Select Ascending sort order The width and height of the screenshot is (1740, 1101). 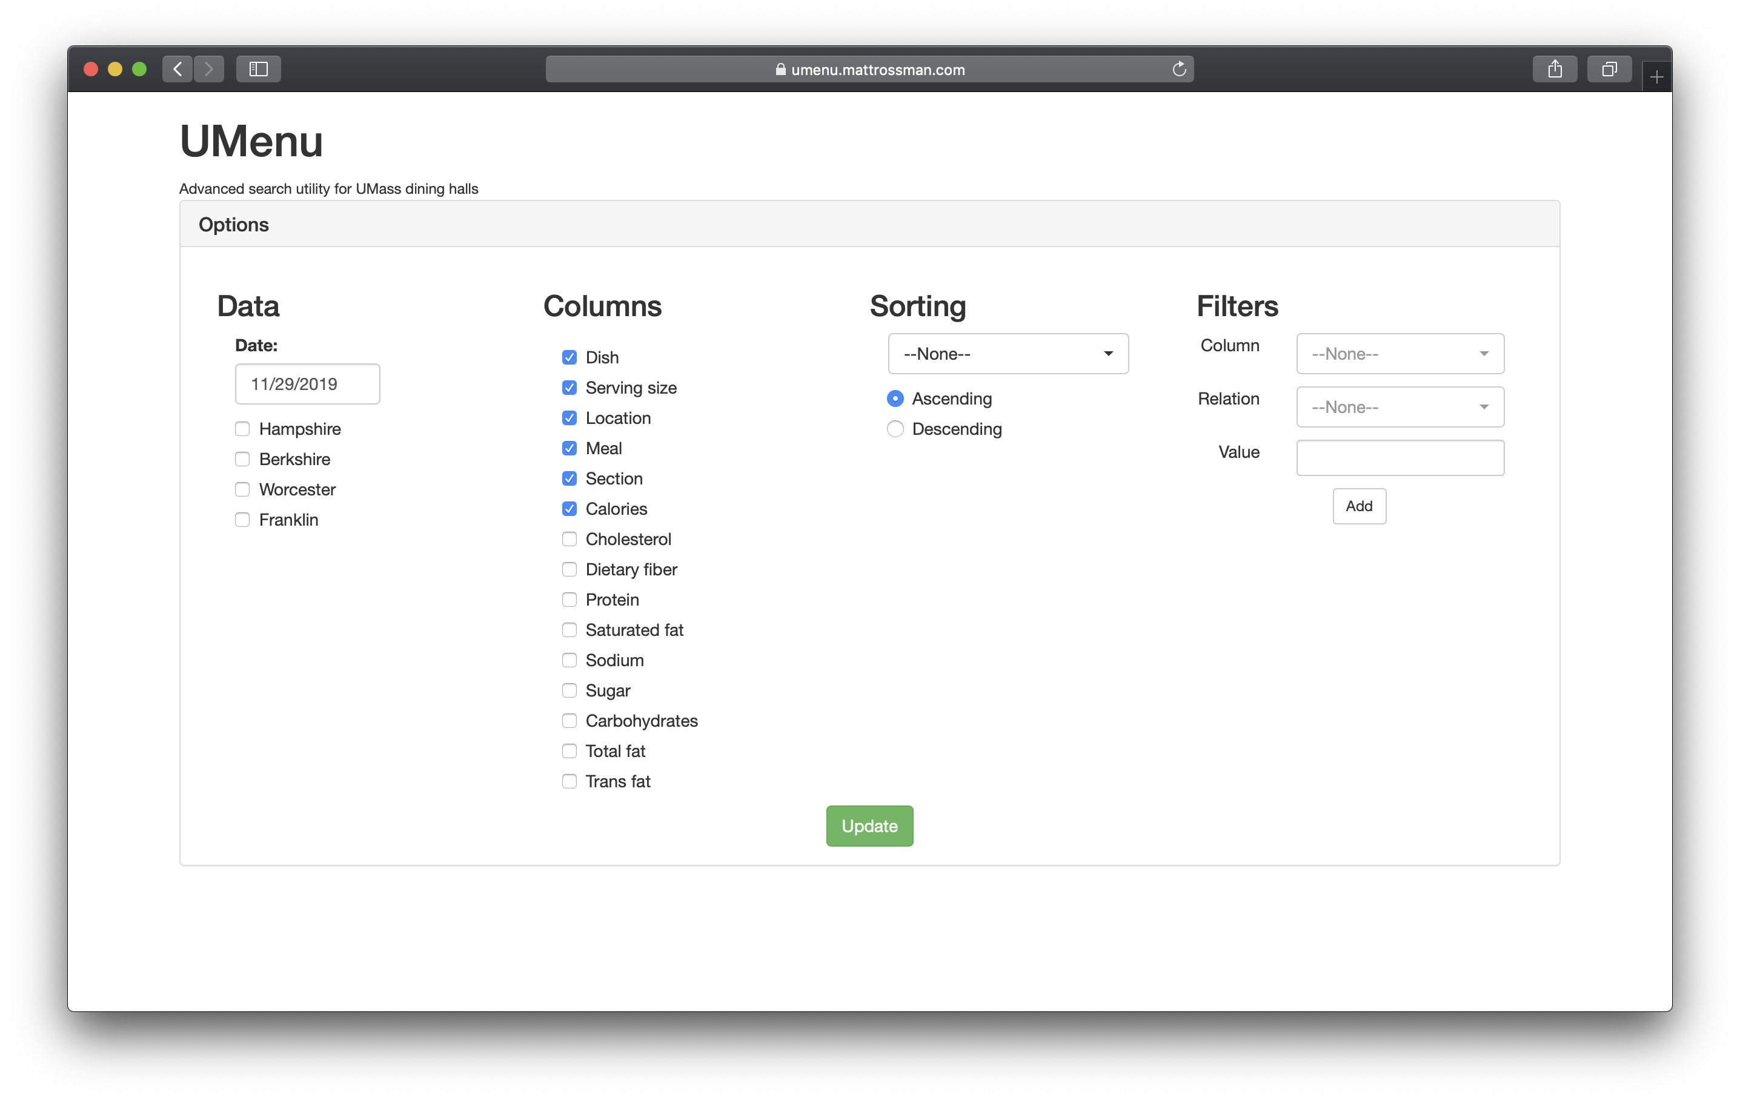tap(895, 398)
